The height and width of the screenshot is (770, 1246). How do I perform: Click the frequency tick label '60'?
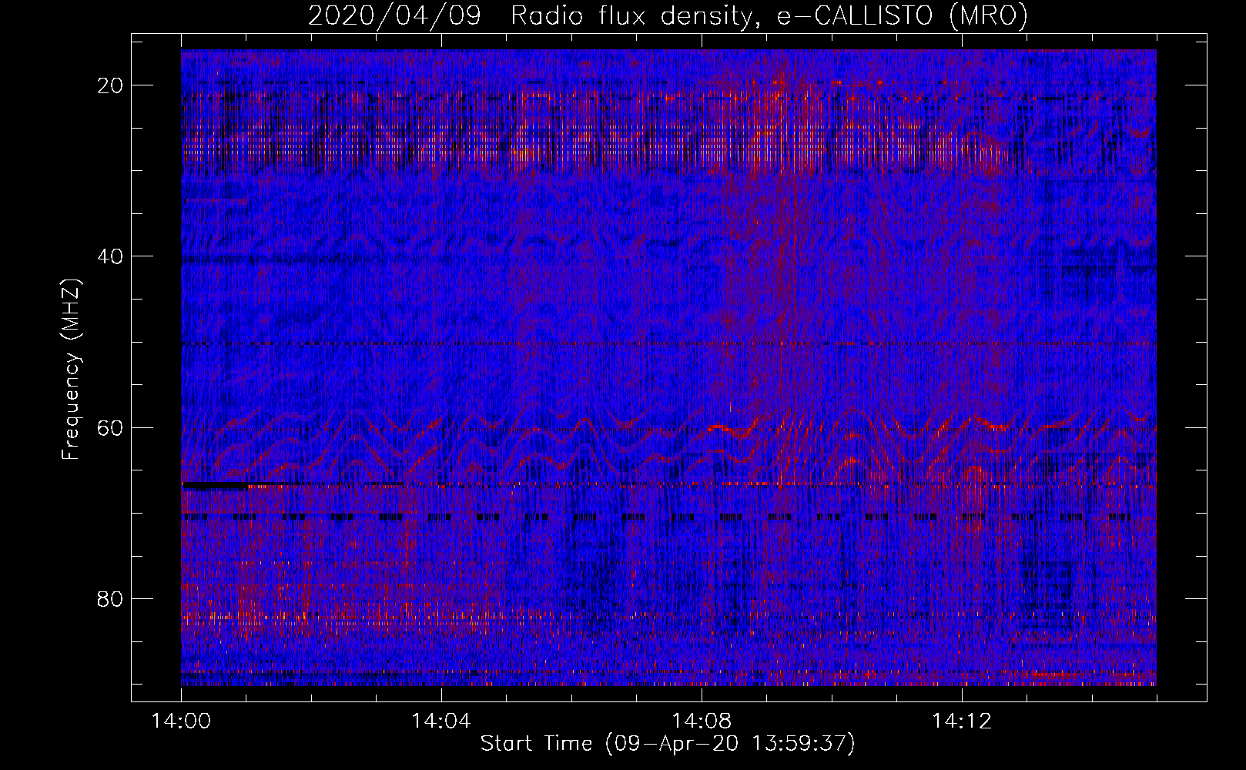click(x=111, y=427)
